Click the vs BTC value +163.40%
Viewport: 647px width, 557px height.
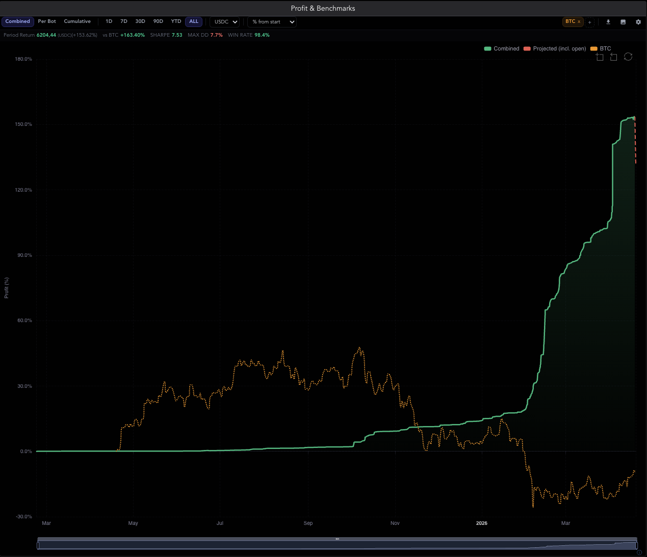tap(133, 35)
